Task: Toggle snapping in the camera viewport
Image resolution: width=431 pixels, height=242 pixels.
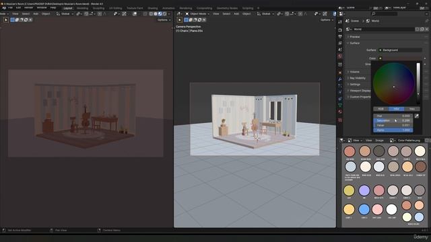Action: point(287,13)
